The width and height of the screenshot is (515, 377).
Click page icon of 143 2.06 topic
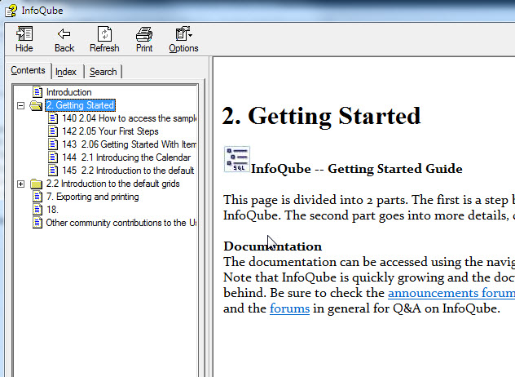click(53, 144)
